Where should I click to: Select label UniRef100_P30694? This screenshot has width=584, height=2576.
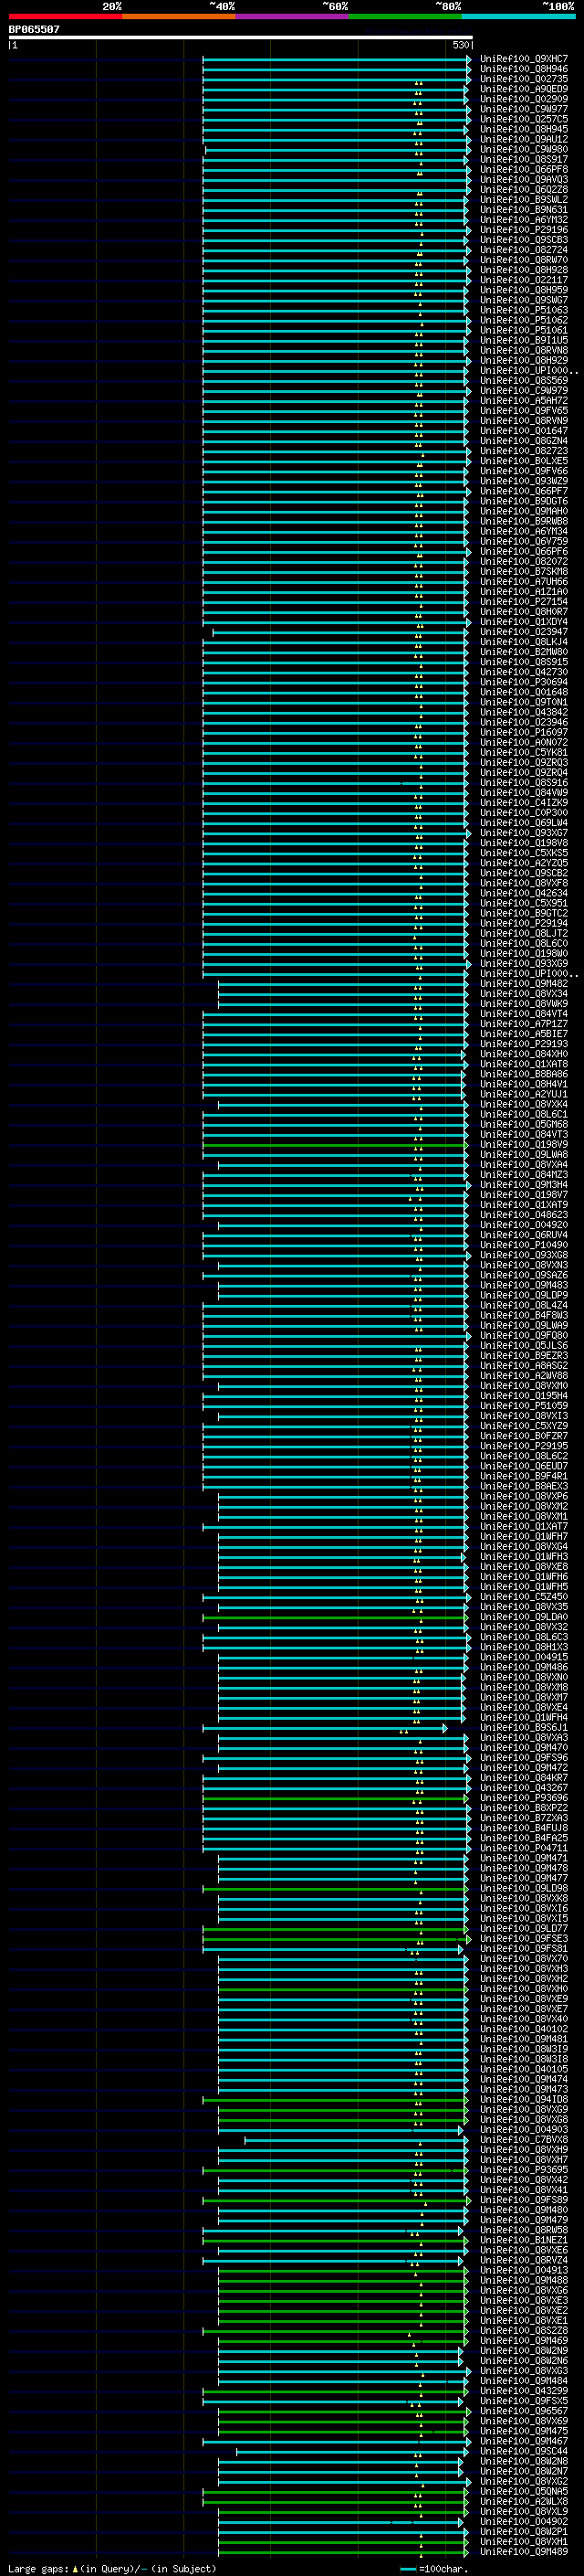point(524,682)
